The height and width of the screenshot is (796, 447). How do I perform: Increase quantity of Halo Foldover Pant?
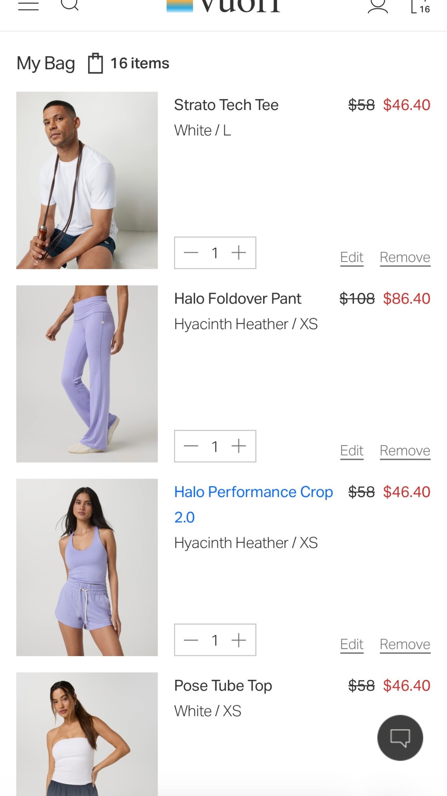click(x=239, y=446)
